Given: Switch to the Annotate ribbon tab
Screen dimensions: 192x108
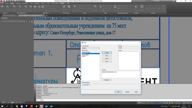Looking at the screenshot, I should tap(18, 3).
